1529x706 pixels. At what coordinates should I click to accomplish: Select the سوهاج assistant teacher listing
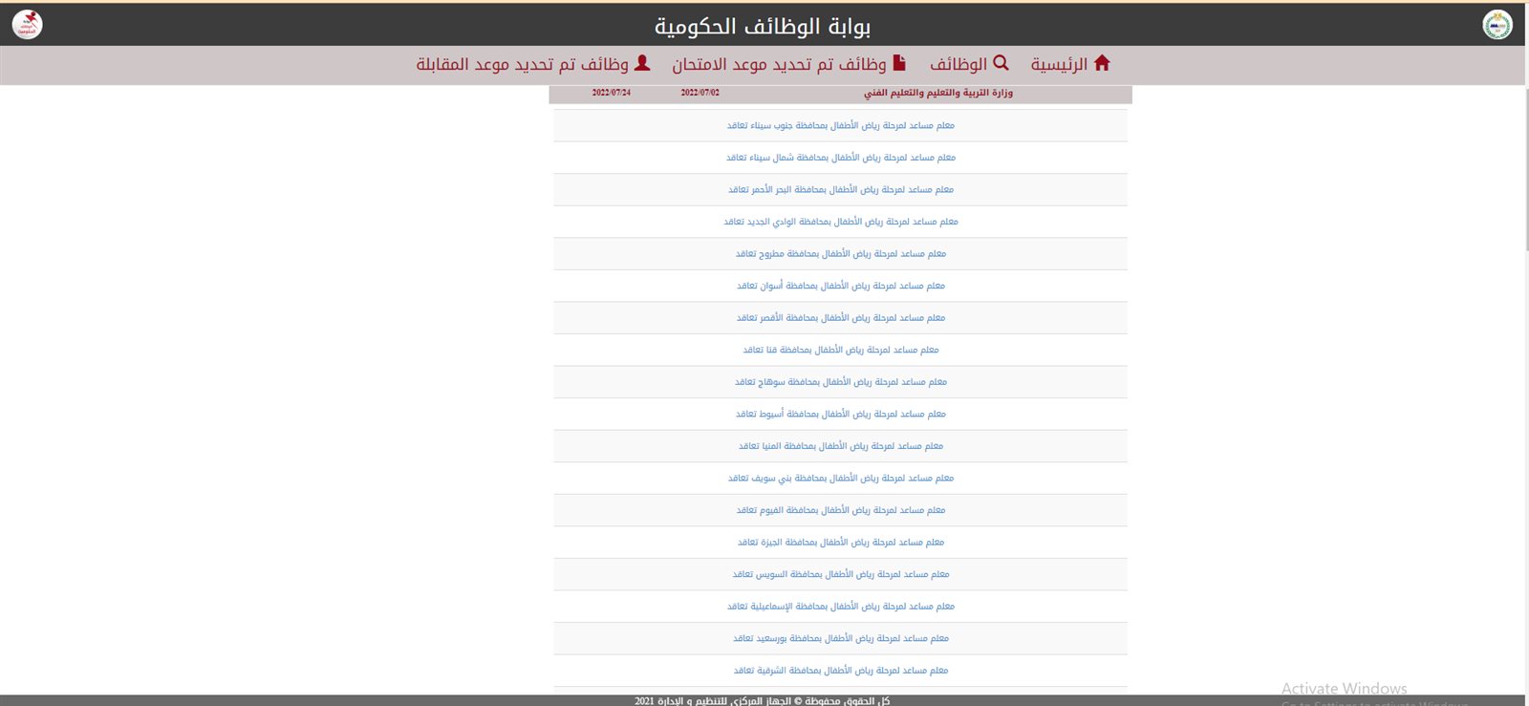click(840, 382)
